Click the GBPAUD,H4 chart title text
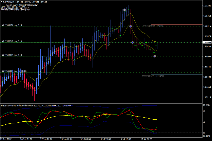 point(9,2)
